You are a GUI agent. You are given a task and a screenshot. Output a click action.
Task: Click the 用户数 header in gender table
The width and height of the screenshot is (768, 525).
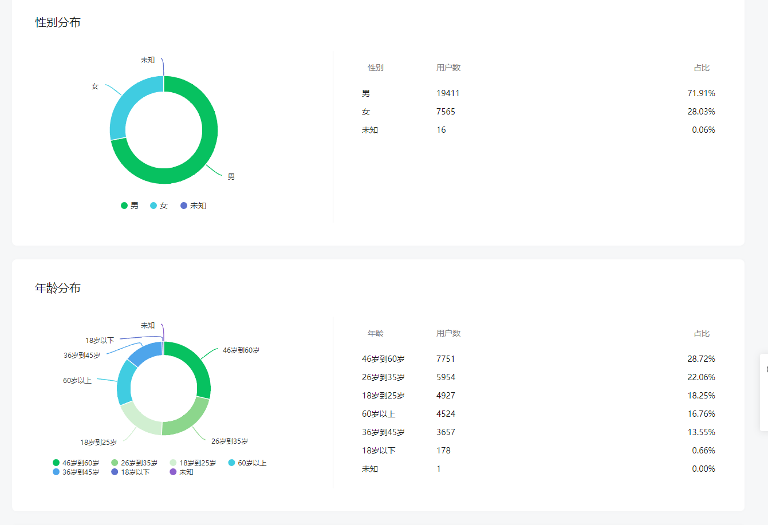[448, 68]
